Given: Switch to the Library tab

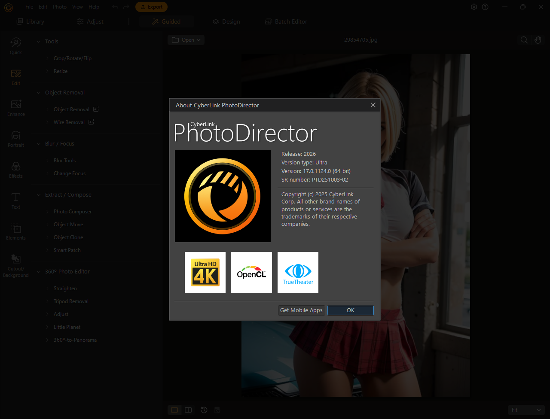Looking at the screenshot, I should pyautogui.click(x=31, y=21).
